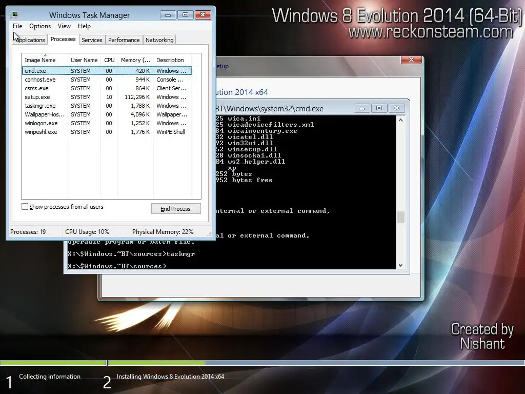Minimize the cmd.exe window
Screen dimensions: 525x394
[361, 108]
